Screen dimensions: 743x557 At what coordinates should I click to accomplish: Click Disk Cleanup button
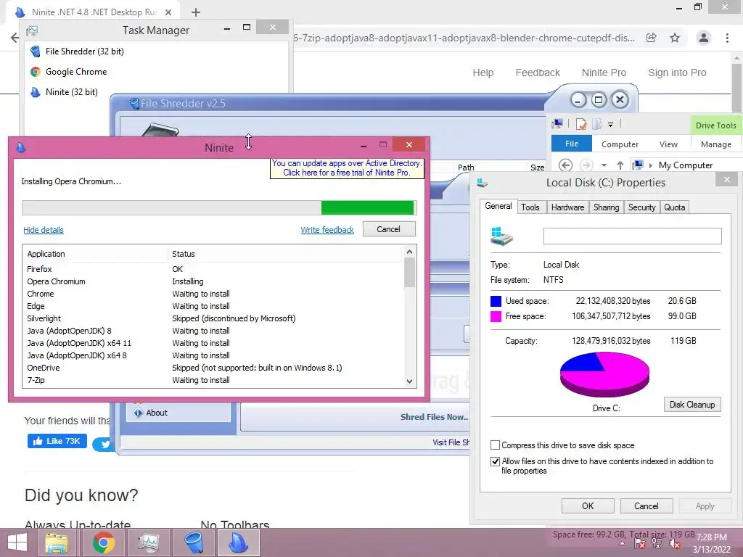[691, 405]
